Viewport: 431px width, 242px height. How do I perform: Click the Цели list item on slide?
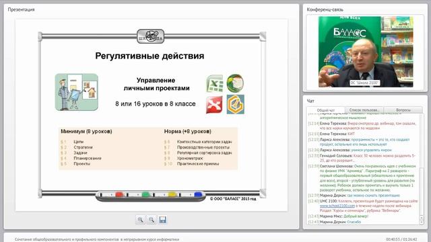[x=78, y=142]
